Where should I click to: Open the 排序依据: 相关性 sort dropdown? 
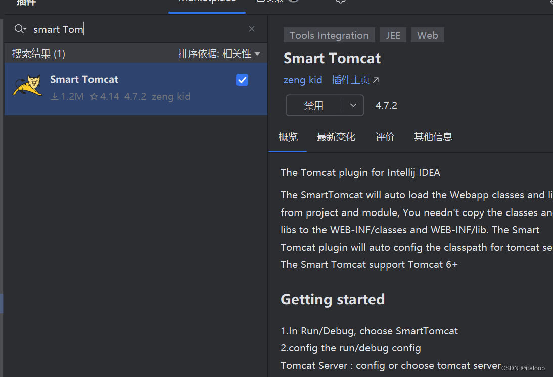click(219, 54)
